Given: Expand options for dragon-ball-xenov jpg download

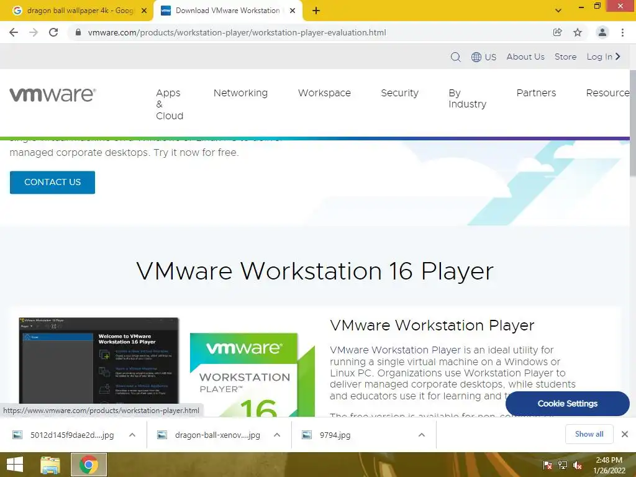Looking at the screenshot, I should coord(277,435).
